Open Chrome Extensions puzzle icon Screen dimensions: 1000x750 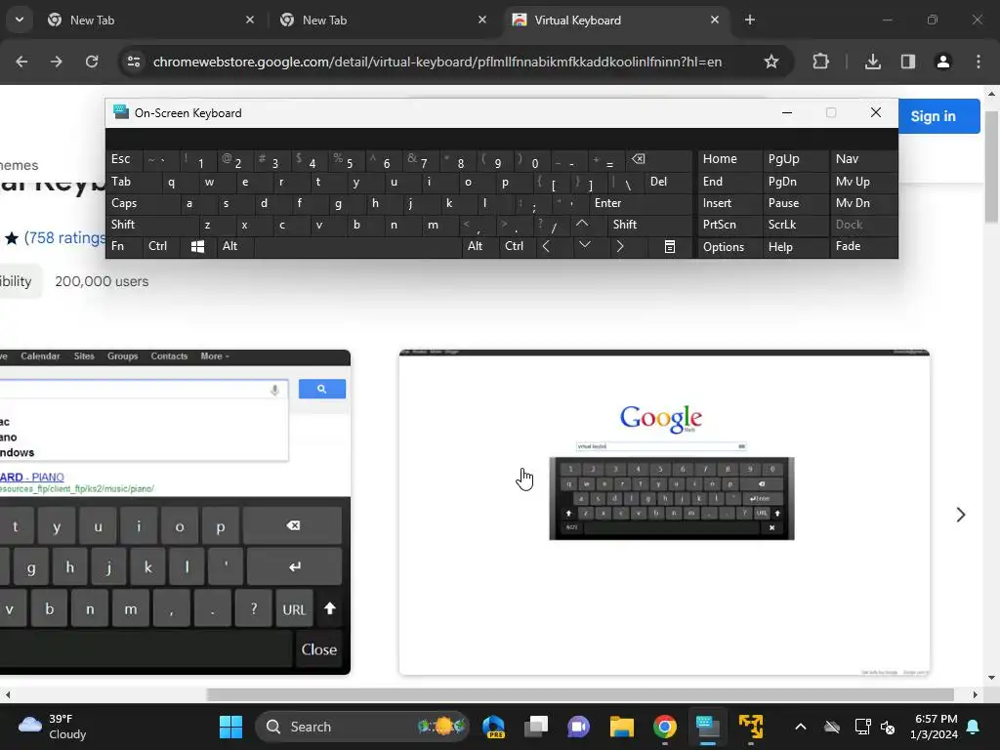820,62
